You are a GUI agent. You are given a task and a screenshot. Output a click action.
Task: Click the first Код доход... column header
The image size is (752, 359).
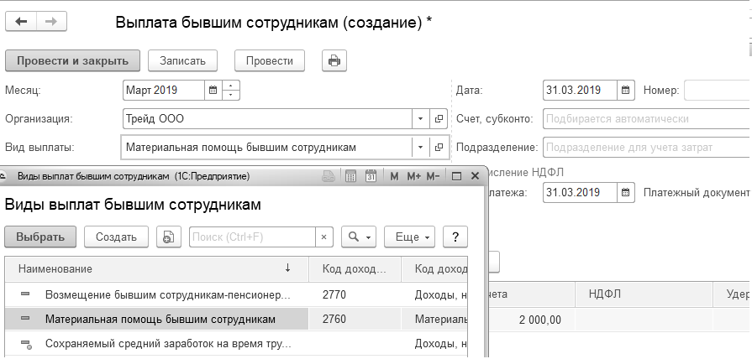355,269
